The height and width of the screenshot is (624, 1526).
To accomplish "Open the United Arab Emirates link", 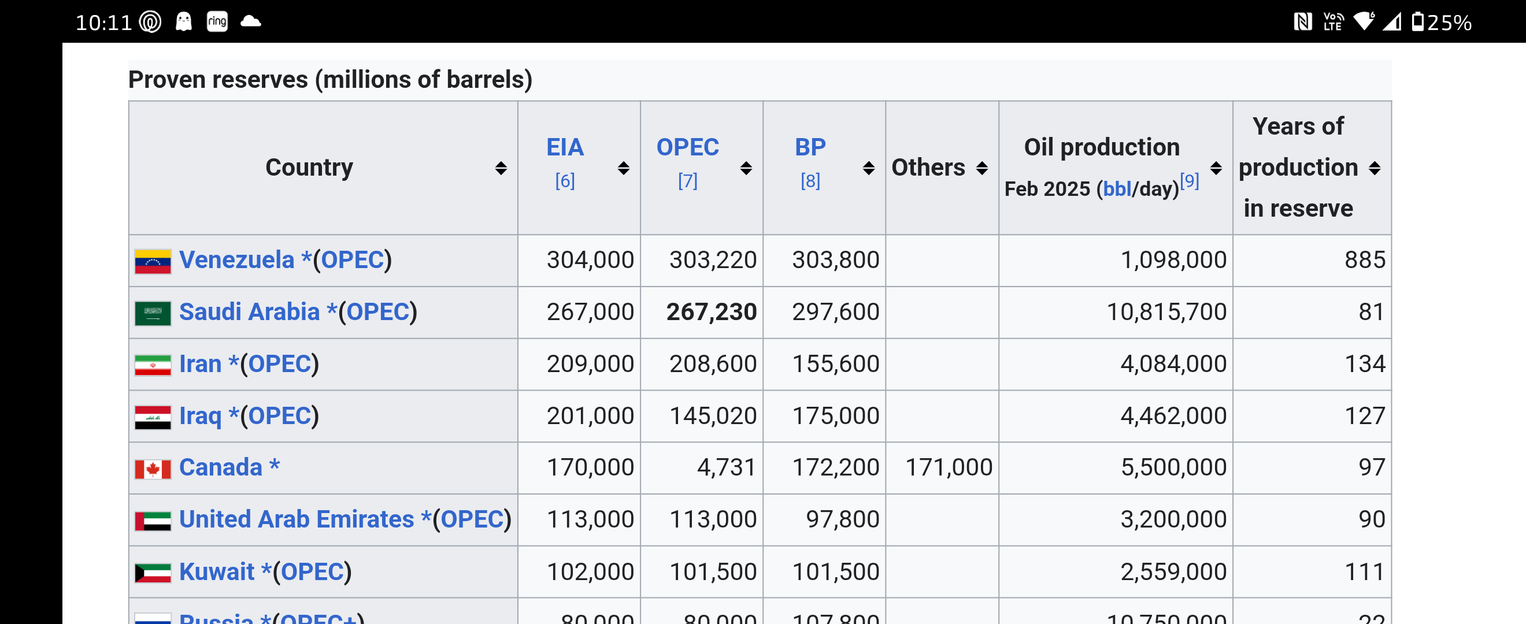I will tap(296, 519).
